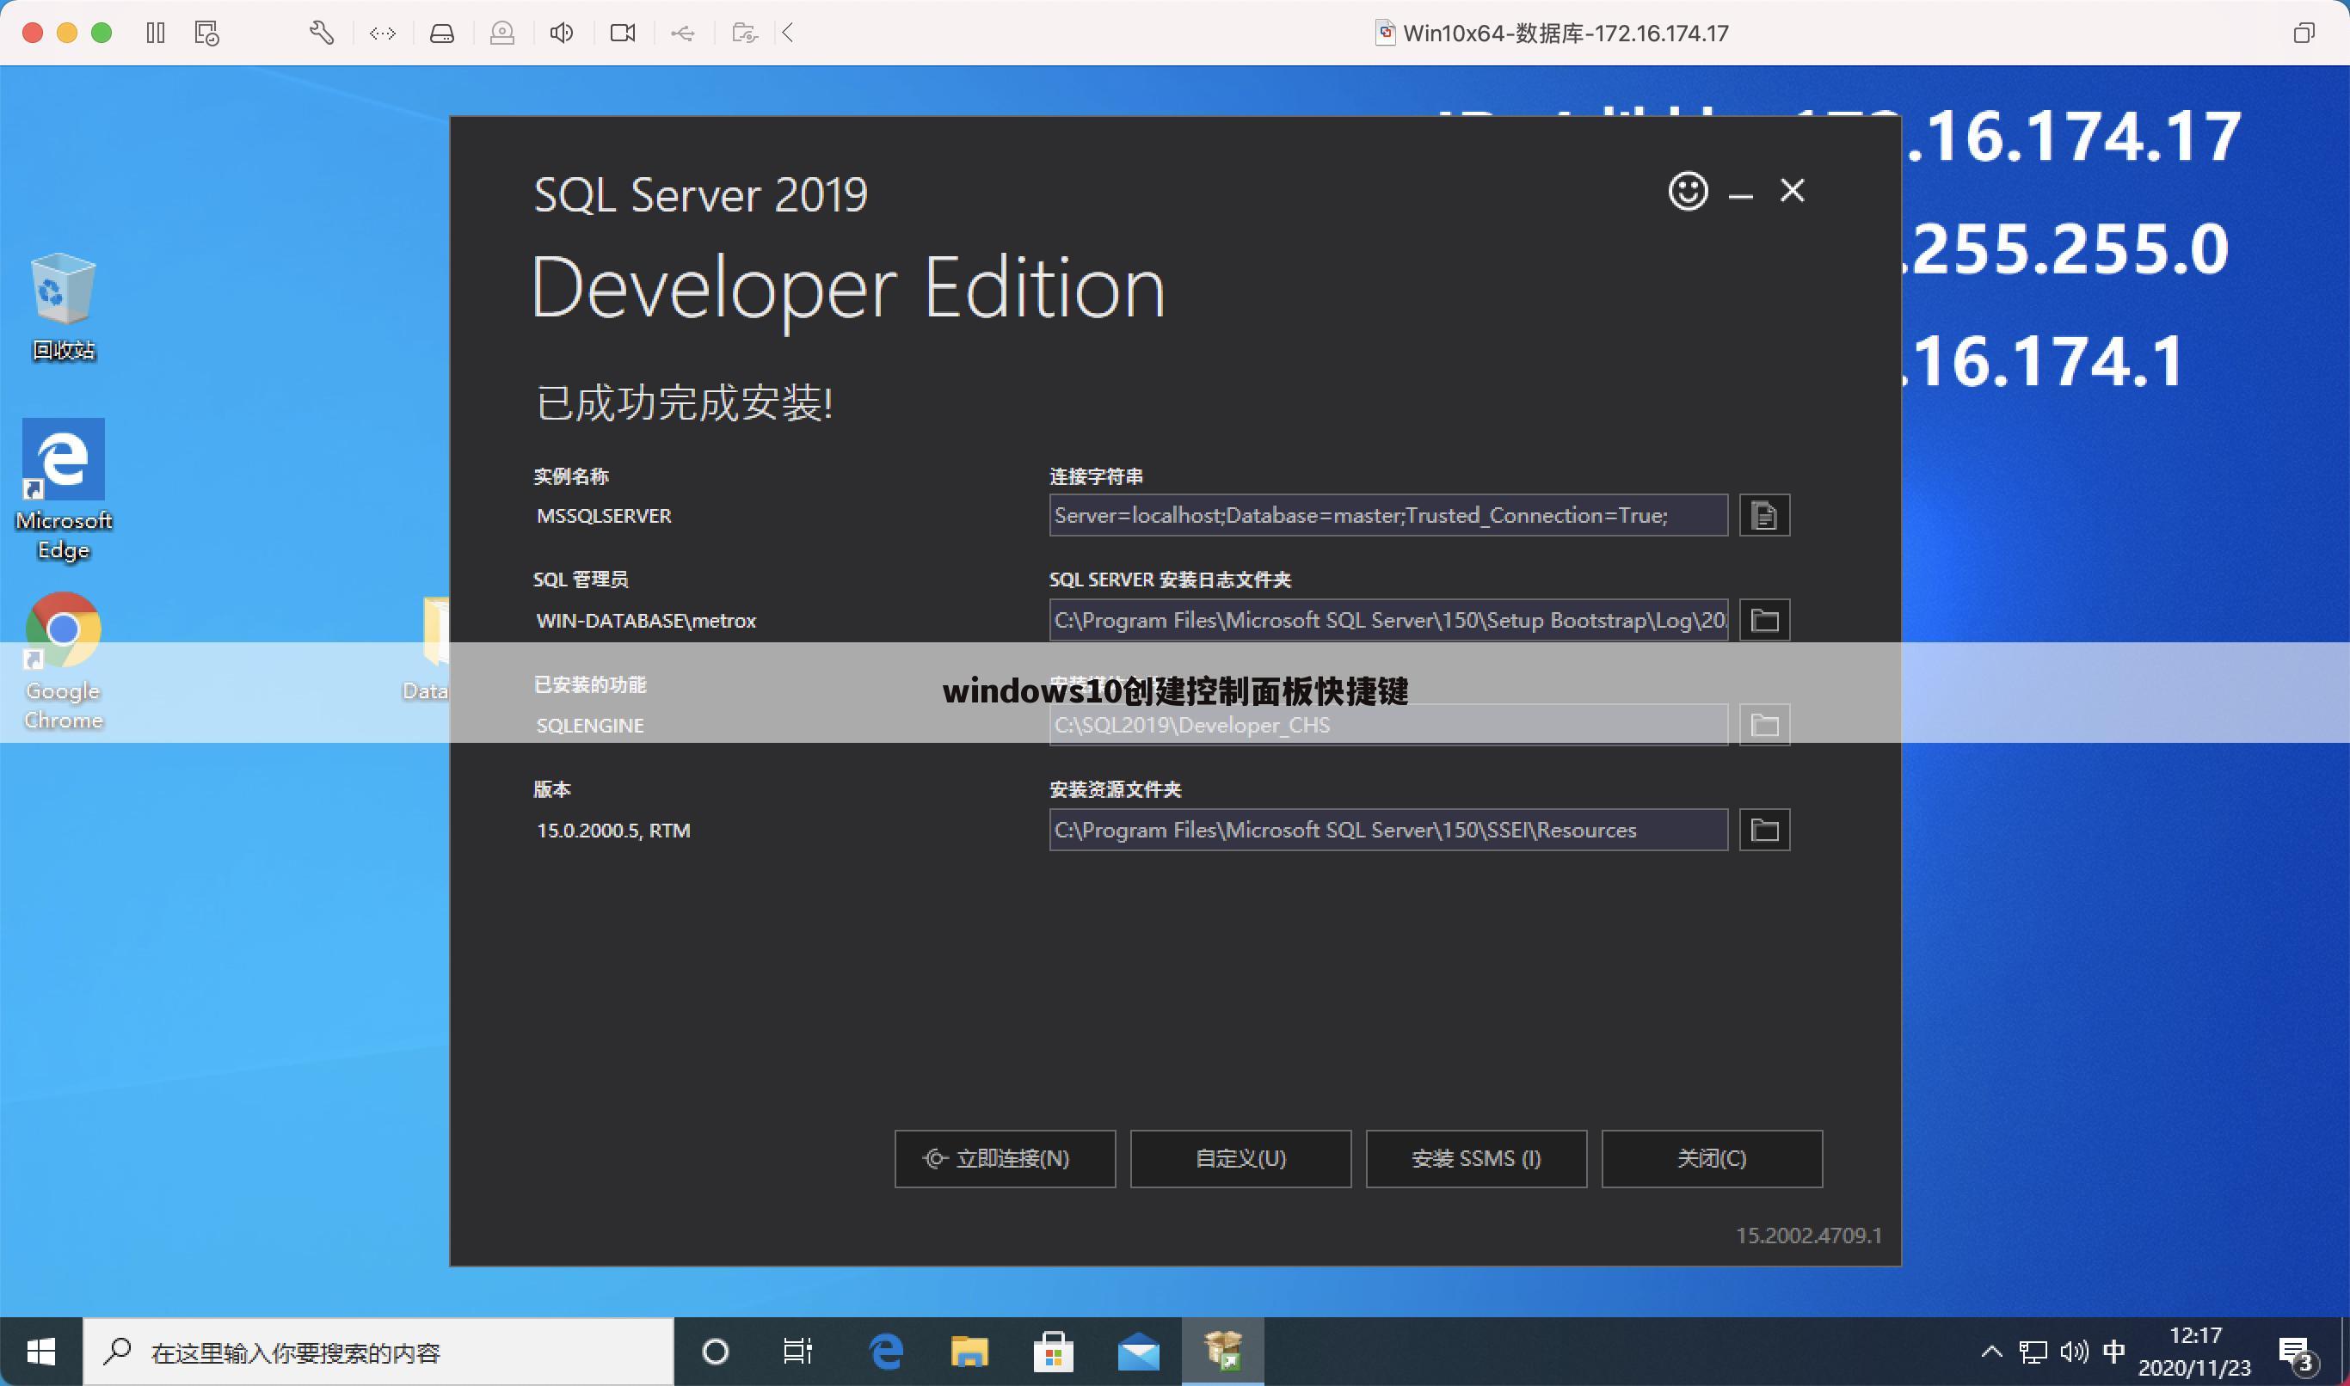Screen dimensions: 2350x1386
Task: Click the SQL Server setup taskbar icon
Action: tap(1223, 1352)
